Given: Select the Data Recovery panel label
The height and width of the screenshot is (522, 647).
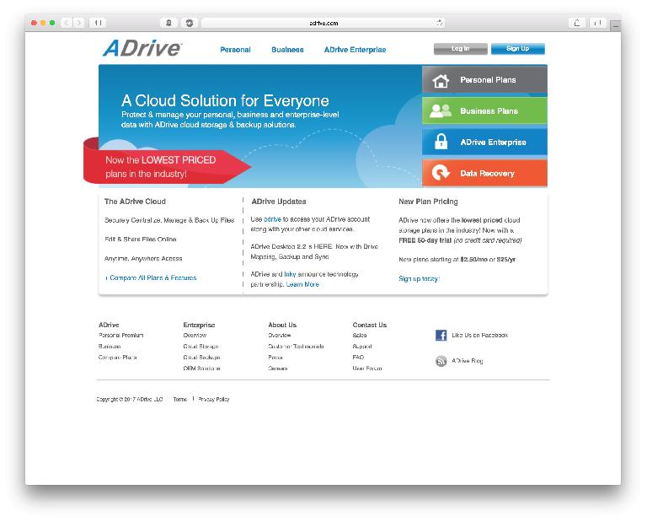Looking at the screenshot, I should pyautogui.click(x=487, y=174).
